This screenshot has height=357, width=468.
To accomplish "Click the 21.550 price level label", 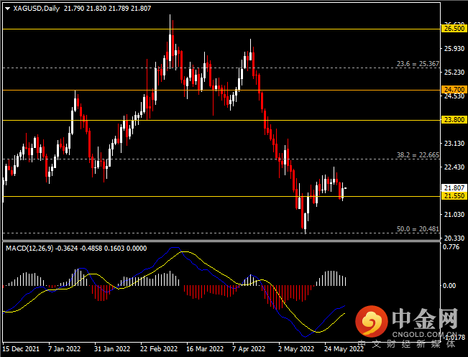I will click(454, 196).
